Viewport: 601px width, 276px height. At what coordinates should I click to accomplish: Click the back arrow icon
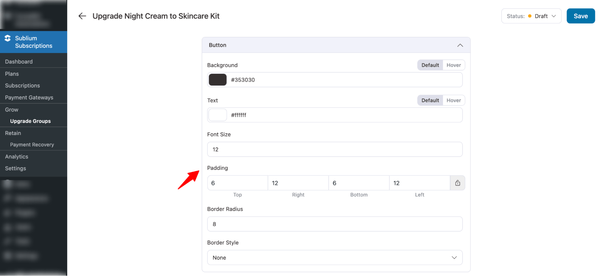[x=82, y=16]
